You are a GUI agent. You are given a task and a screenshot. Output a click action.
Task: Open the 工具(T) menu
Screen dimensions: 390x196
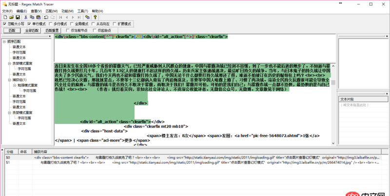pos(83,11)
